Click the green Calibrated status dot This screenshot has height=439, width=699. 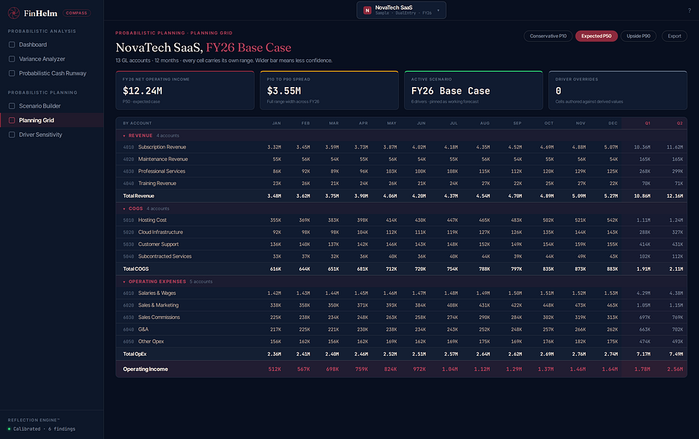click(x=9, y=429)
